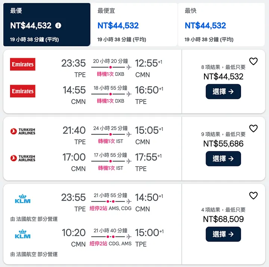
Task: Switch to the 最便宜 sorting tab
Action: tap(134, 25)
